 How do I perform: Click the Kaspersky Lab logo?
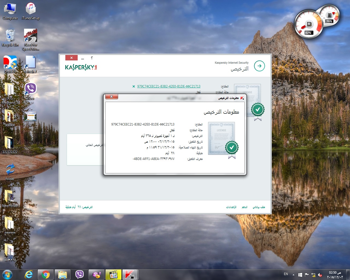tap(81, 67)
